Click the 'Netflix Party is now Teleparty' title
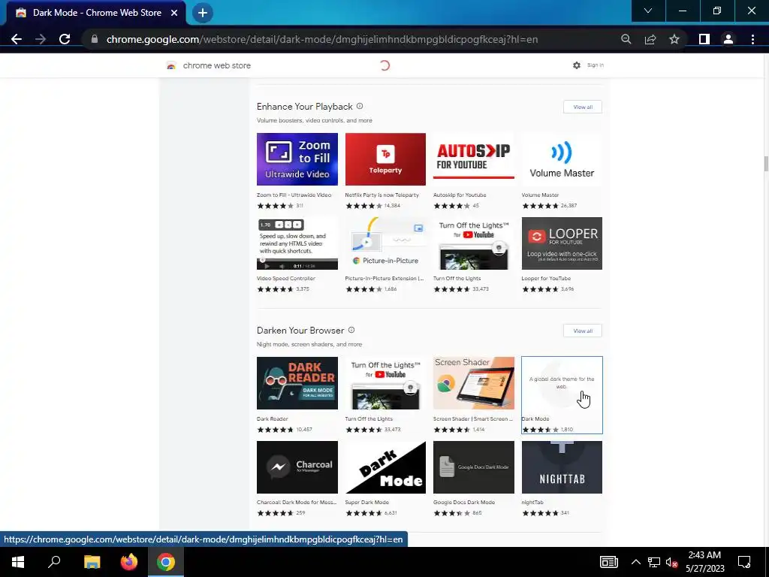The width and height of the screenshot is (769, 577). [382, 195]
